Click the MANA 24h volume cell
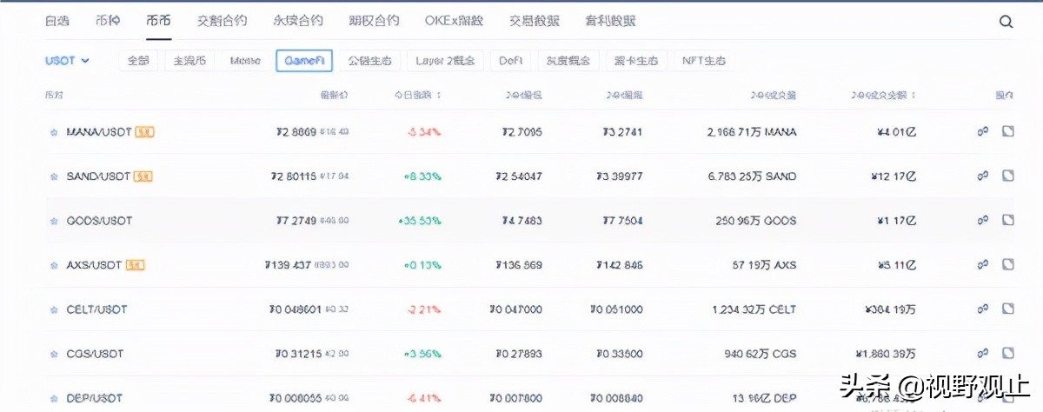1043x412 pixels. [x=752, y=132]
